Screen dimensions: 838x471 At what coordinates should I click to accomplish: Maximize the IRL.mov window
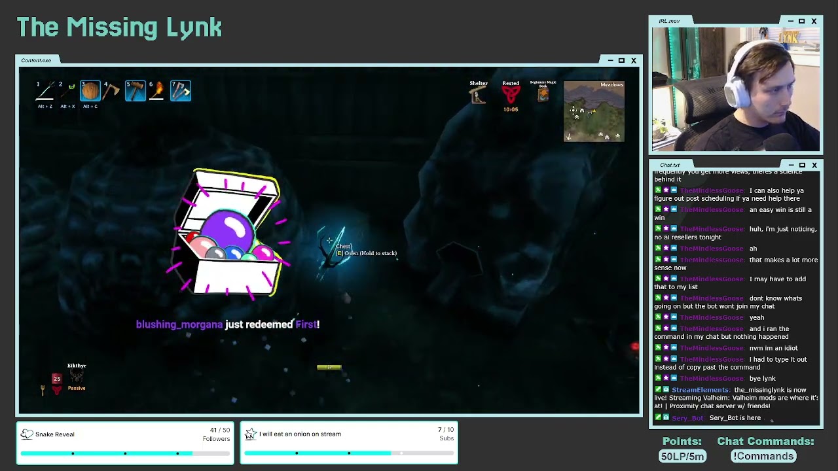coord(801,21)
